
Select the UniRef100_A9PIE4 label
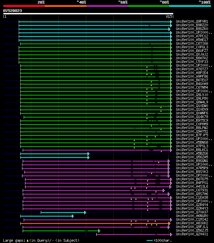point(192,73)
